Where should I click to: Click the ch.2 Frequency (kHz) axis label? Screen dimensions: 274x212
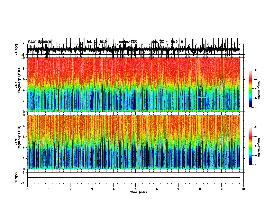tap(18, 138)
